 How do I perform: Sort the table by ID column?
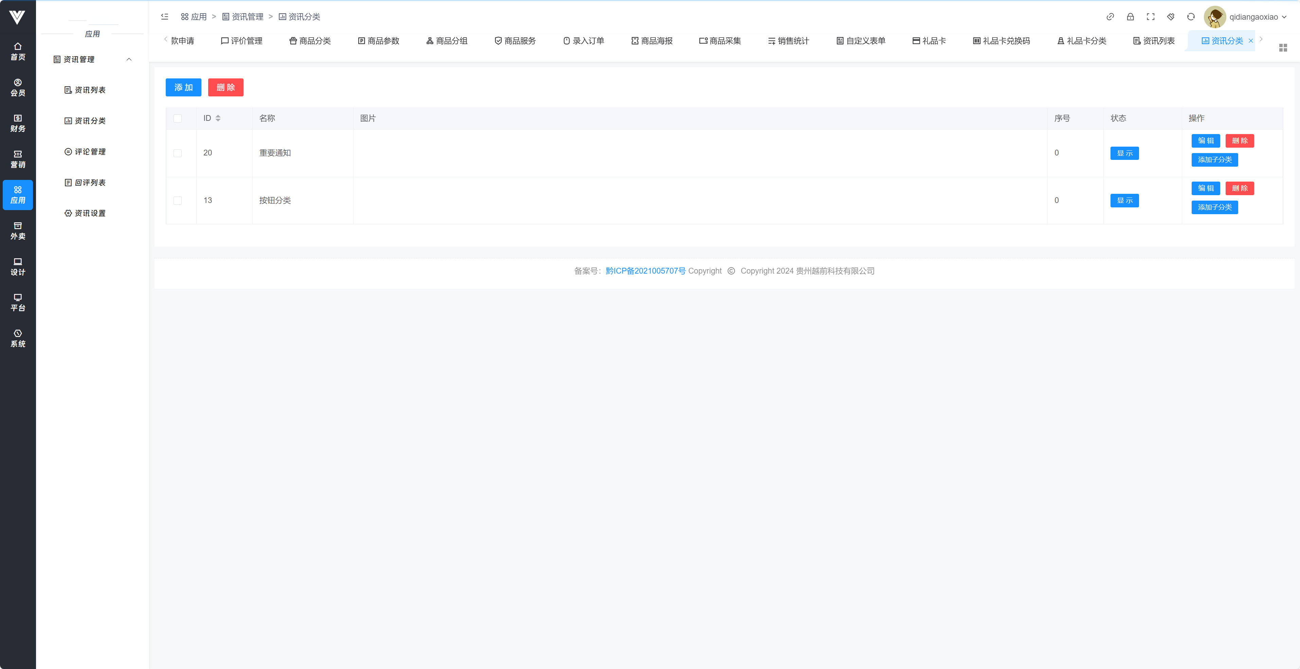coord(217,118)
